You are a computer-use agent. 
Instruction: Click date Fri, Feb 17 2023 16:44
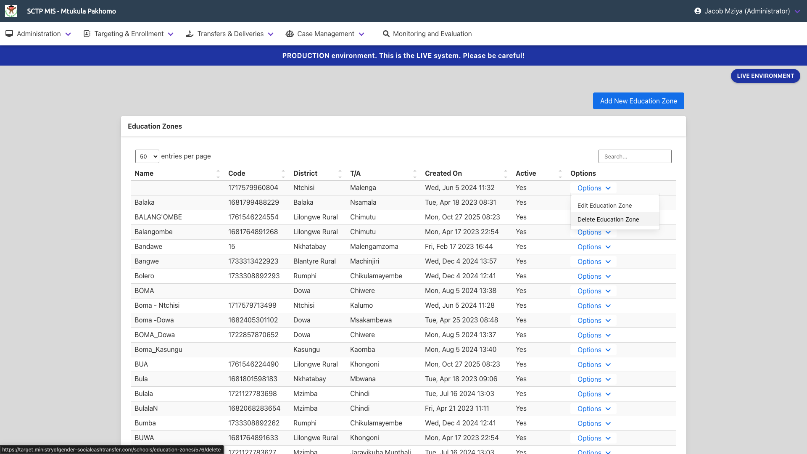pyautogui.click(x=459, y=246)
